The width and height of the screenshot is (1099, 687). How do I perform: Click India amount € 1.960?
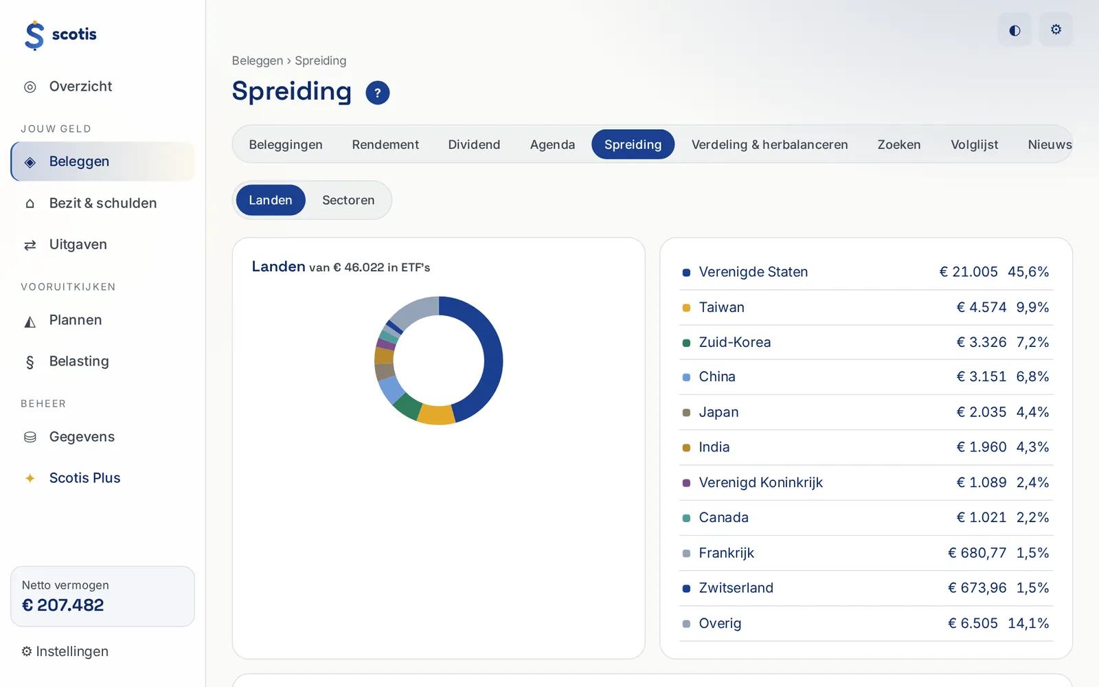click(982, 447)
